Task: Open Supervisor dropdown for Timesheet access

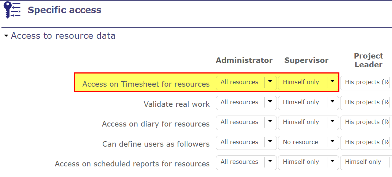Action: [x=332, y=82]
